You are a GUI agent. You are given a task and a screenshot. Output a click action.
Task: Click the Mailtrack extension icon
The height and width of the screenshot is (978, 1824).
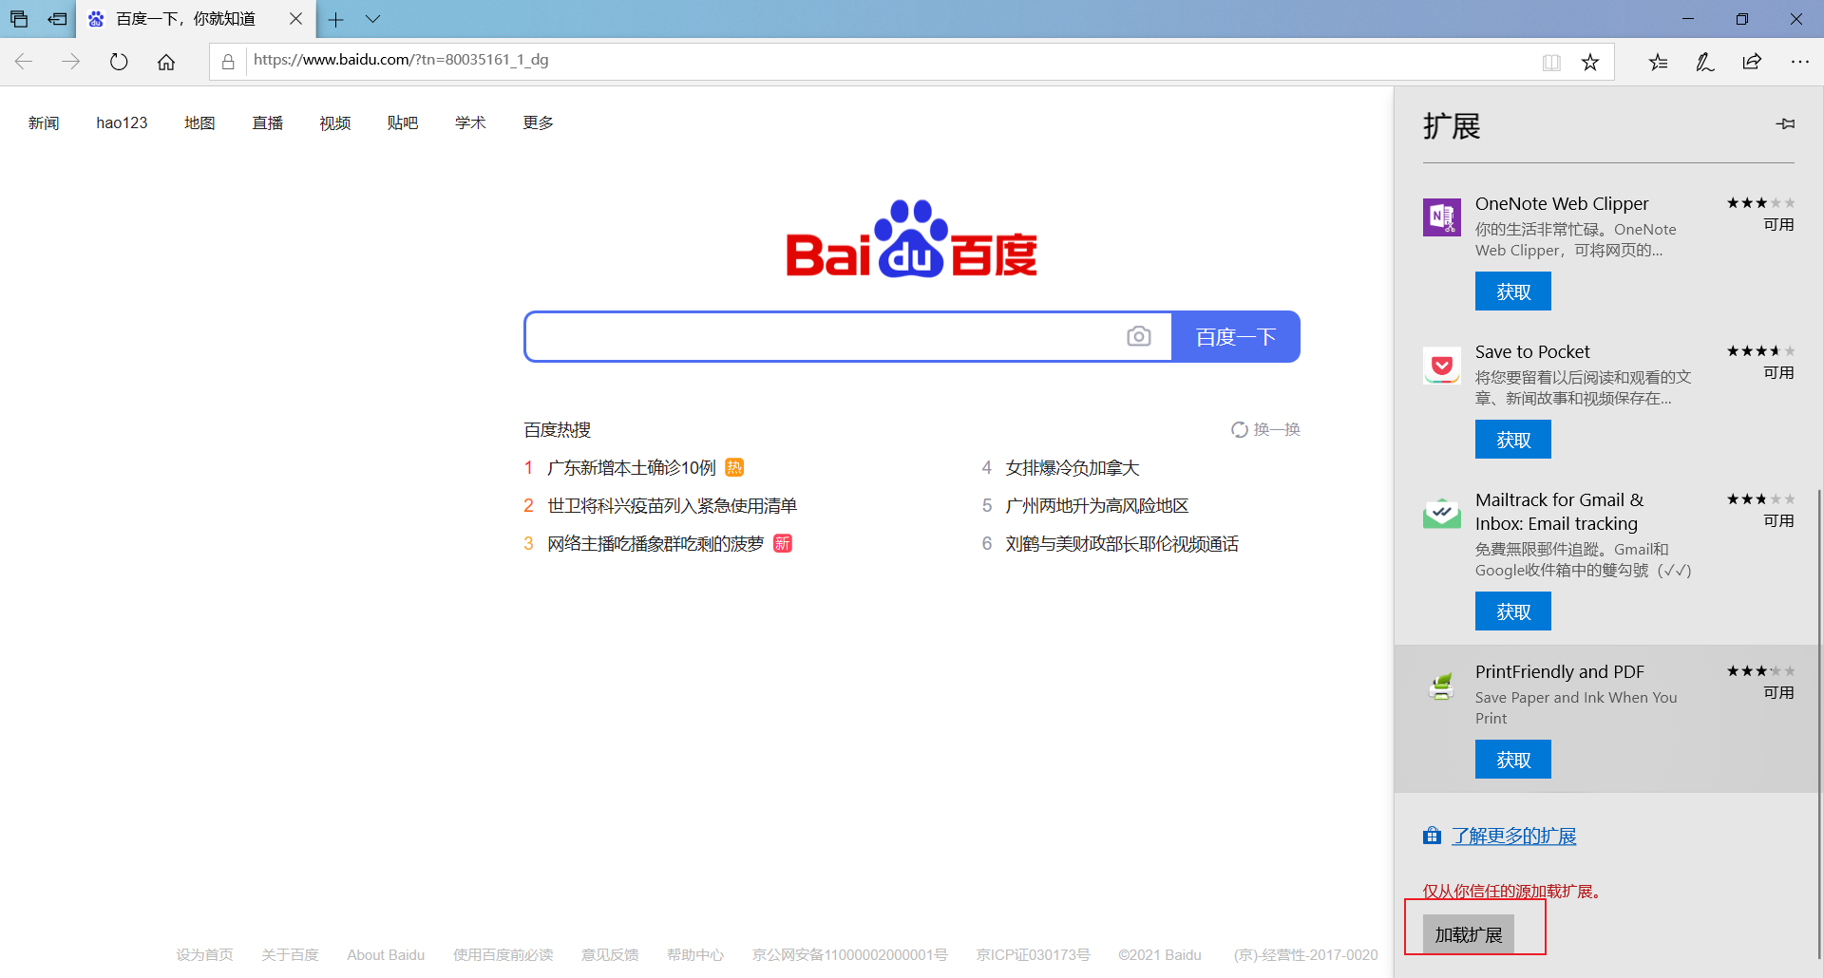click(1442, 514)
